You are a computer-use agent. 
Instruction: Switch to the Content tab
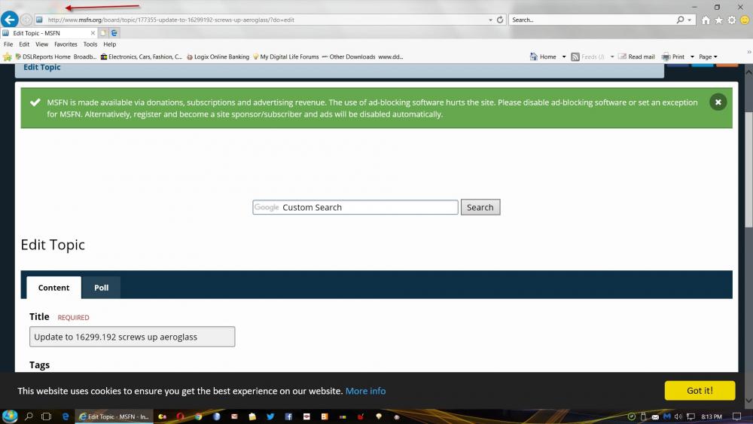point(53,288)
